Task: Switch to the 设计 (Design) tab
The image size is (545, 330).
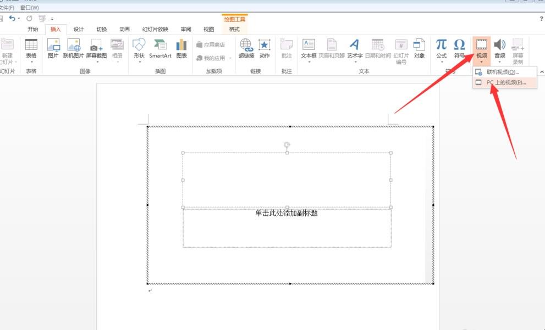Action: coord(79,29)
